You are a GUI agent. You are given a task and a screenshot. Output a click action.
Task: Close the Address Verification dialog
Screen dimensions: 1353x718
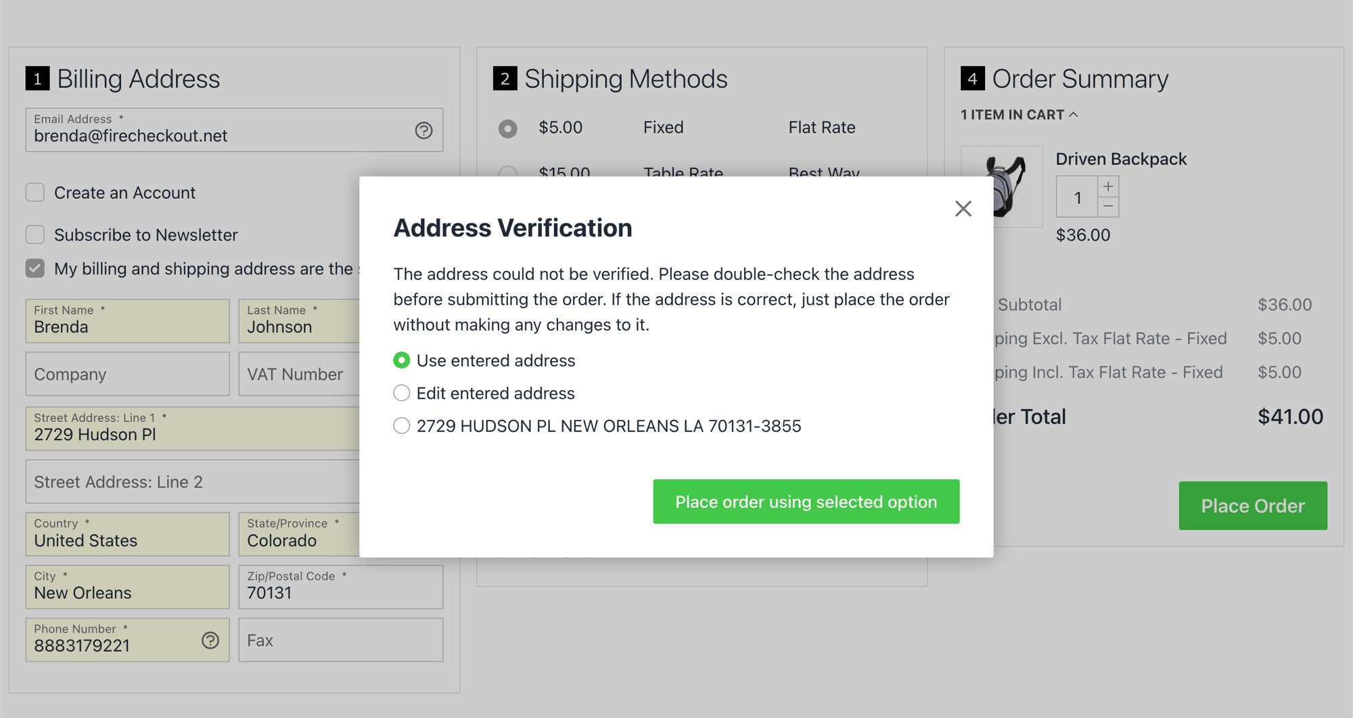click(963, 208)
